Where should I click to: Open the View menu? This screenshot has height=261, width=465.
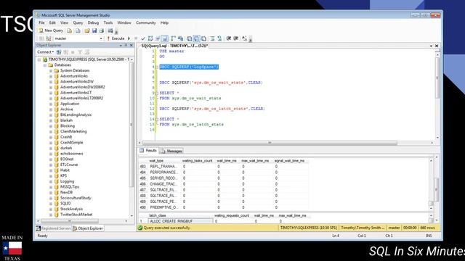(x=64, y=22)
